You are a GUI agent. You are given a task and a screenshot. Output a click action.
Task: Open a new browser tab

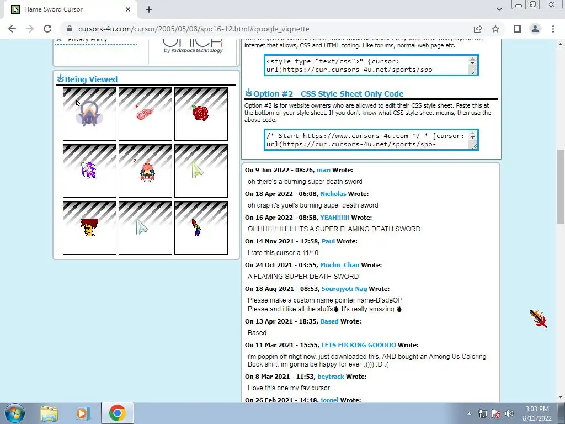coord(149,9)
